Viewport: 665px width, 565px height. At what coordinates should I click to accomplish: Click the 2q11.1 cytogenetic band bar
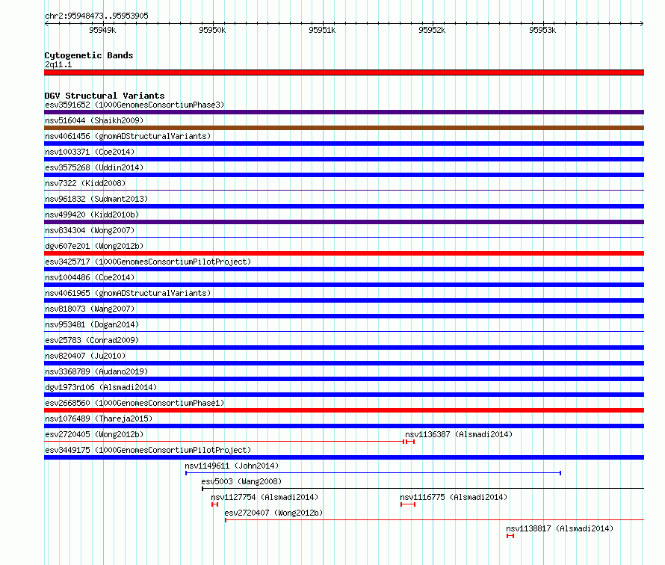point(344,72)
